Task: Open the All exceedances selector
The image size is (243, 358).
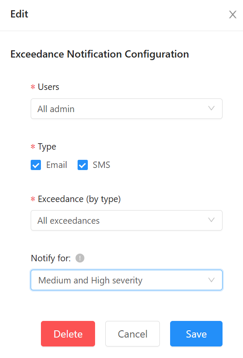Action: (127, 220)
